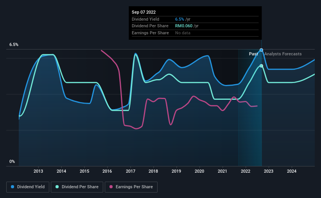Toggle the Earnings Per Share legend button
The width and height of the screenshot is (321, 198).
(131, 187)
